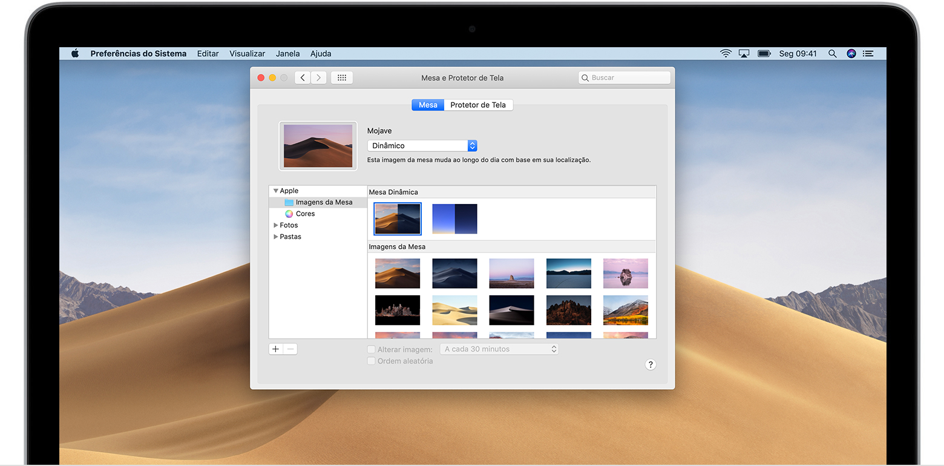Toggle the Ordem aleatória checkbox
Viewport: 944px width, 466px height.
[x=372, y=361]
